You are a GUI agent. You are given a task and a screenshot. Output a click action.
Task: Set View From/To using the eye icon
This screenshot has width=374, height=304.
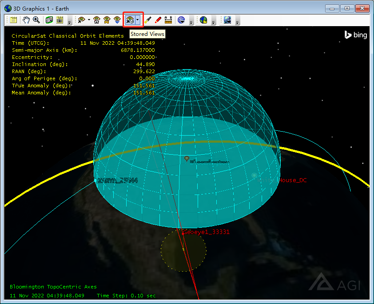pos(81,20)
